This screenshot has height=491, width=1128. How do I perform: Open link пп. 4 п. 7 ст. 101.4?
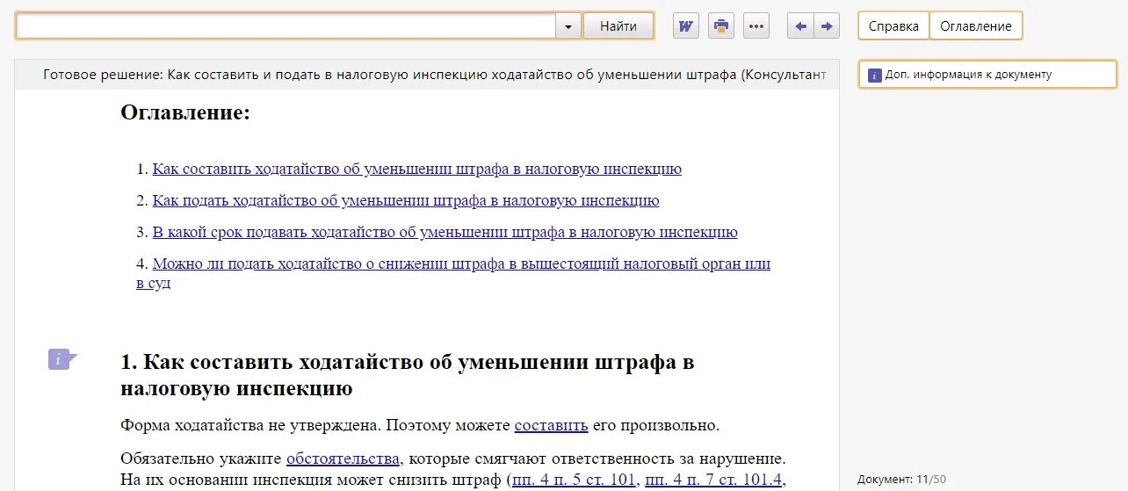pyautogui.click(x=712, y=480)
